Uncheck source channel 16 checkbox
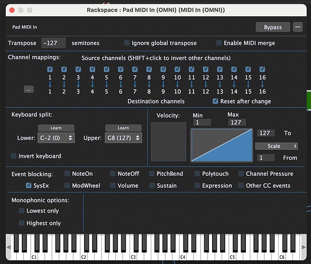Viewport: 311px width, 264px height. pos(262,69)
